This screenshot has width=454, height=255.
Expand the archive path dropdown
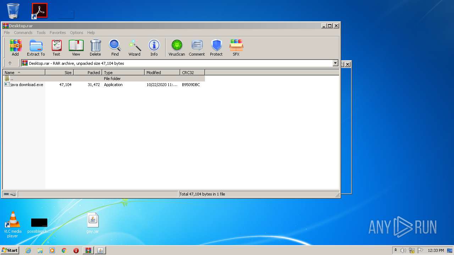(335, 63)
